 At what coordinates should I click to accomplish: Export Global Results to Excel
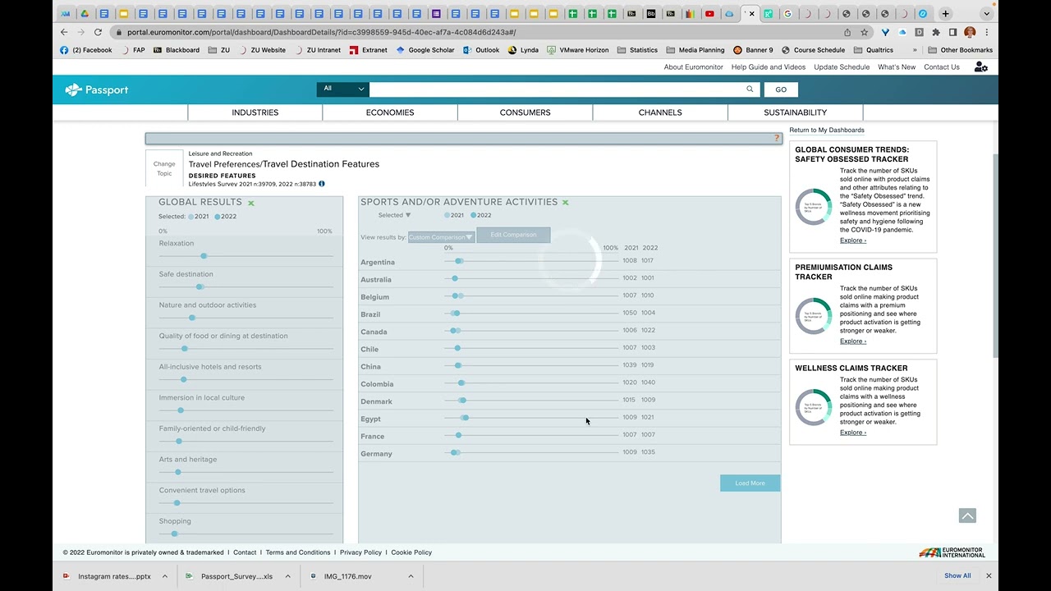(251, 203)
